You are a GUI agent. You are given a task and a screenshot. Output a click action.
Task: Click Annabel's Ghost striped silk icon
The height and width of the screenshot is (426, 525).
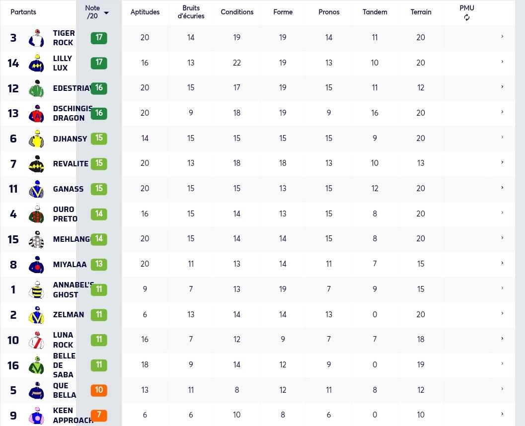click(x=36, y=290)
